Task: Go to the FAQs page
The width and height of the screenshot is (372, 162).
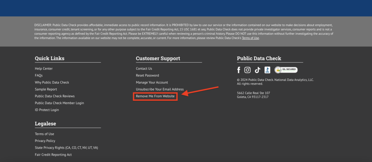Action: coord(39,75)
